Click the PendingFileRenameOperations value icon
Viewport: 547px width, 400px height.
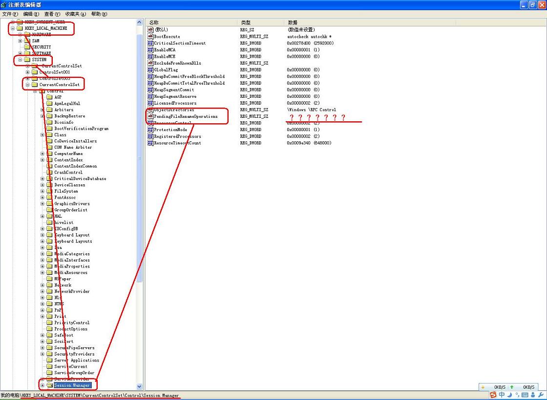tap(150, 116)
